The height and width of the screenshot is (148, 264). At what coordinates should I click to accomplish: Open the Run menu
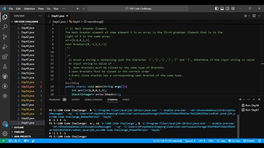tap(56, 9)
